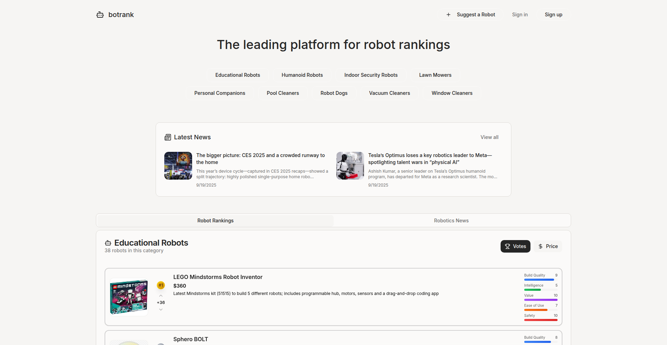This screenshot has width=667, height=345.
Task: Open the Pool Cleaners category
Action: pyautogui.click(x=283, y=93)
